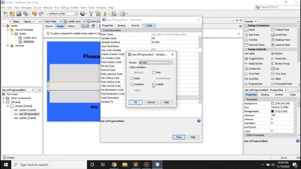The height and width of the screenshot is (169, 301).
Task: Click the background color swatch property
Action: tap(272, 103)
